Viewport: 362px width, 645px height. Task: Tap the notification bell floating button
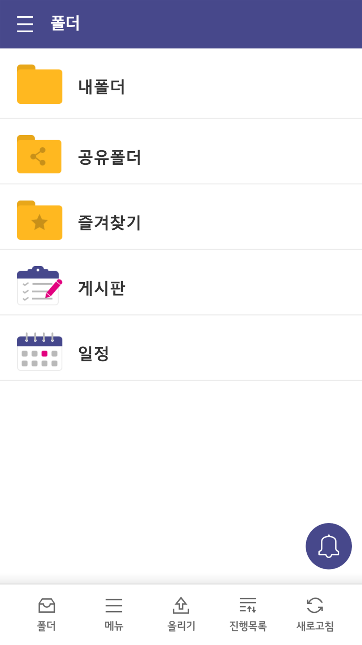tap(329, 546)
